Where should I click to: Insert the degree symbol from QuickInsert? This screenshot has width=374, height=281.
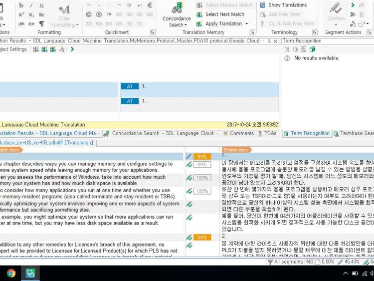129,5
